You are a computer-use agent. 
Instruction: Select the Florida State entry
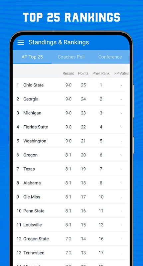(71, 127)
